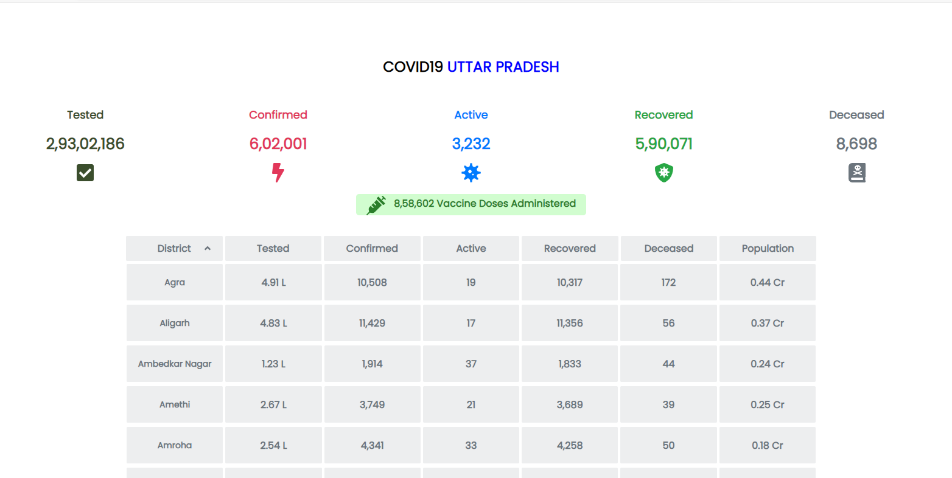This screenshot has height=478, width=952.
Task: Click the skull icon below Deceased count
Action: tap(856, 173)
